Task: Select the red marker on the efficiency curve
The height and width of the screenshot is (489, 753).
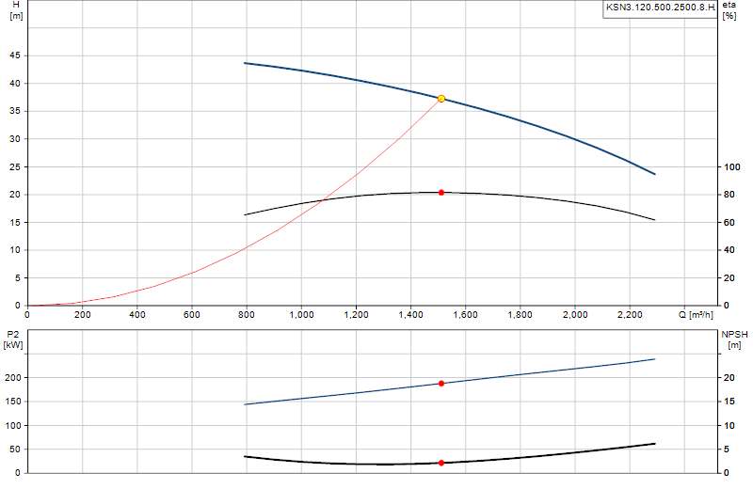Action: point(441,193)
